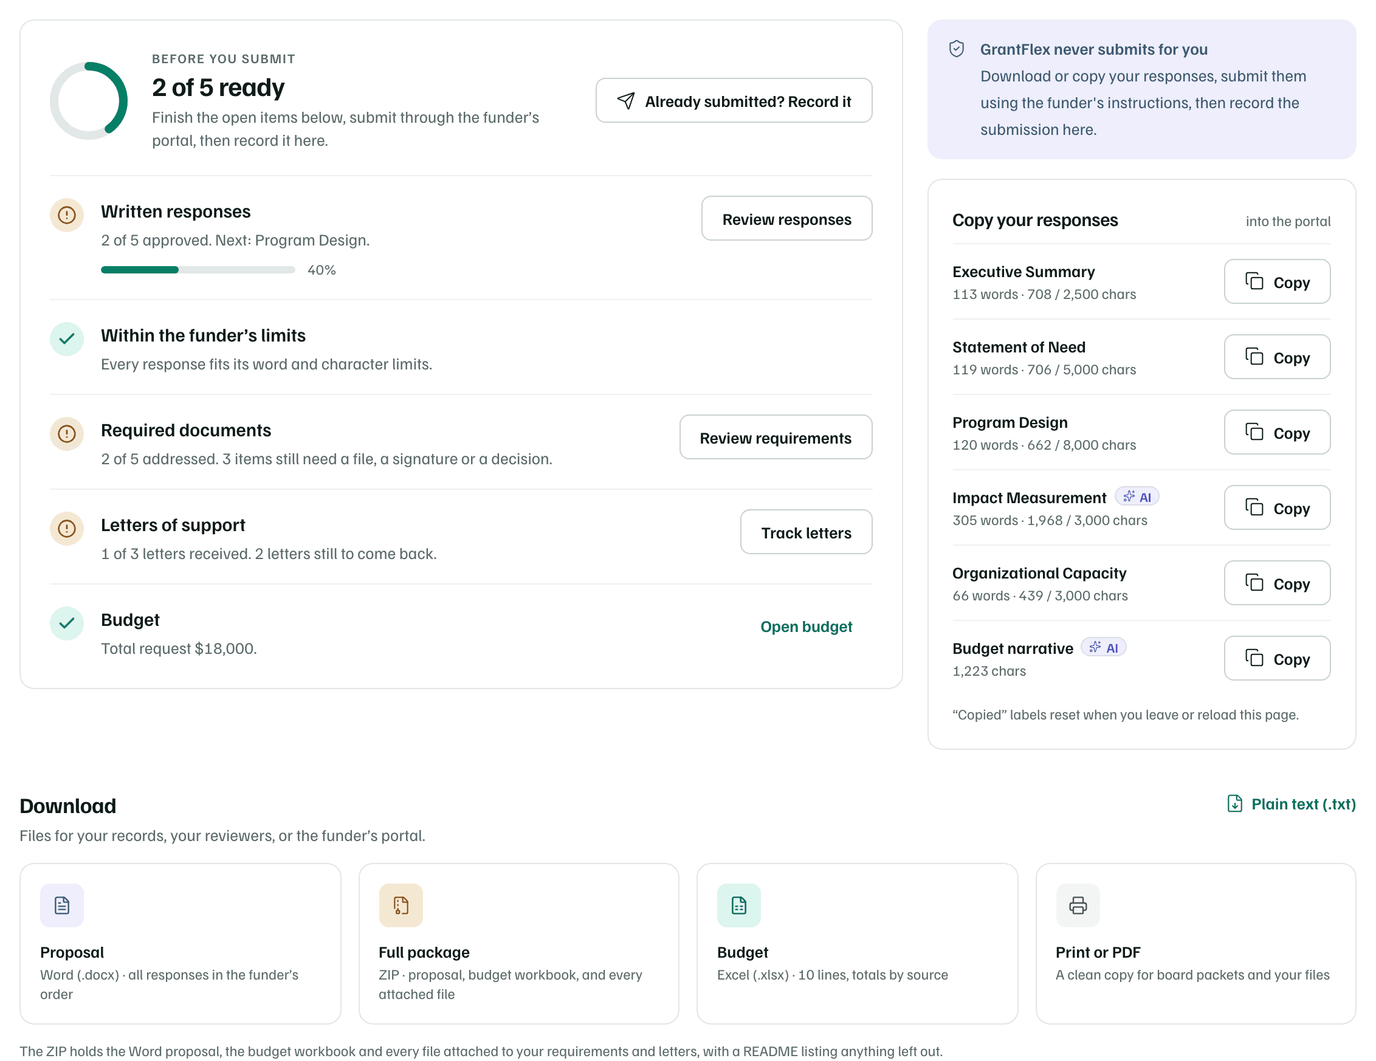The image size is (1376, 1061).
Task: Click the Track letters button
Action: tap(806, 532)
